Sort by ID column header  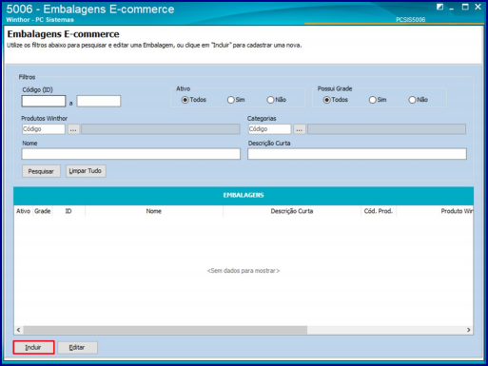click(x=68, y=211)
